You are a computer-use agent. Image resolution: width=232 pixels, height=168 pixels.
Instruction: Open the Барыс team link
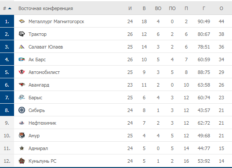(x=35, y=98)
